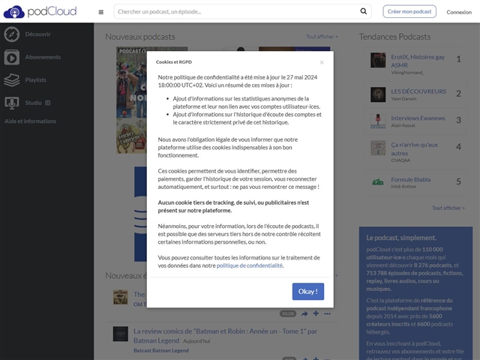Open Playlists stack icon in sidebar

[x=12, y=79]
